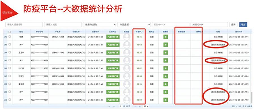Click green face-recognition badge in row 147
This screenshot has width=255, height=111.
pos(113,76)
